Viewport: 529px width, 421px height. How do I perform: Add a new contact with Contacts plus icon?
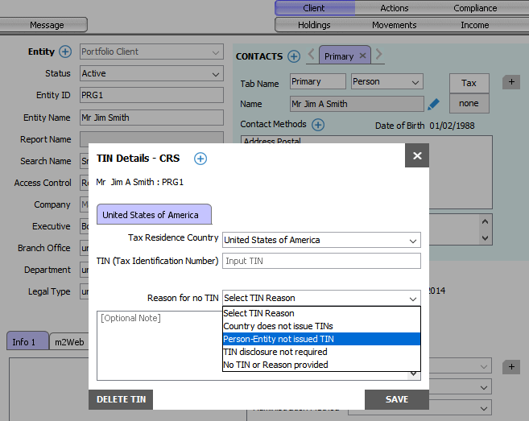[294, 56]
